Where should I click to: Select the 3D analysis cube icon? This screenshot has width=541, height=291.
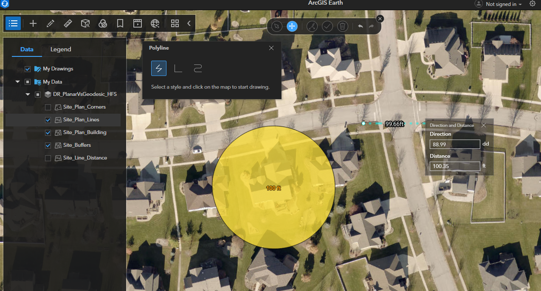[85, 23]
